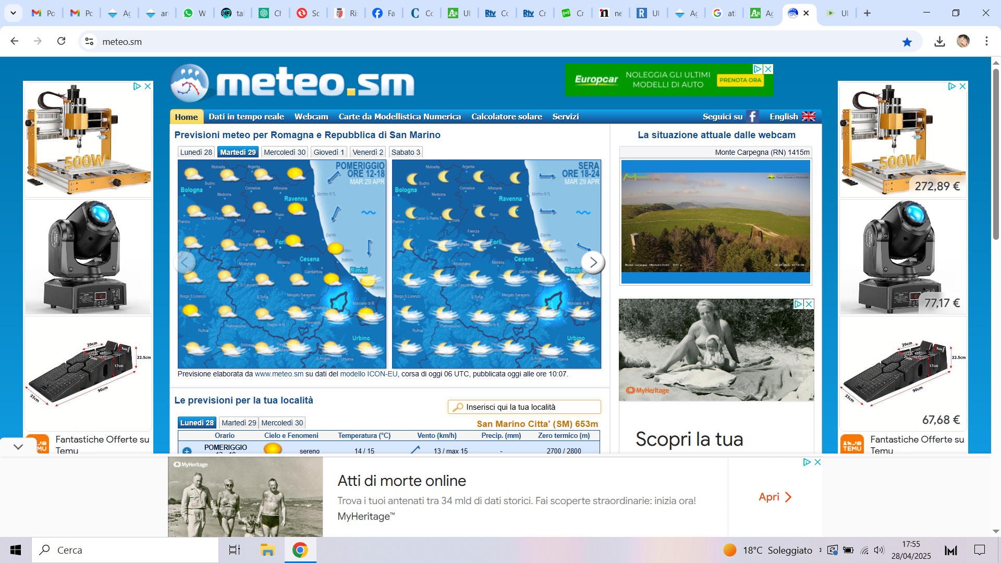Bookmark this page with the star icon
The height and width of the screenshot is (563, 1001).
907,42
